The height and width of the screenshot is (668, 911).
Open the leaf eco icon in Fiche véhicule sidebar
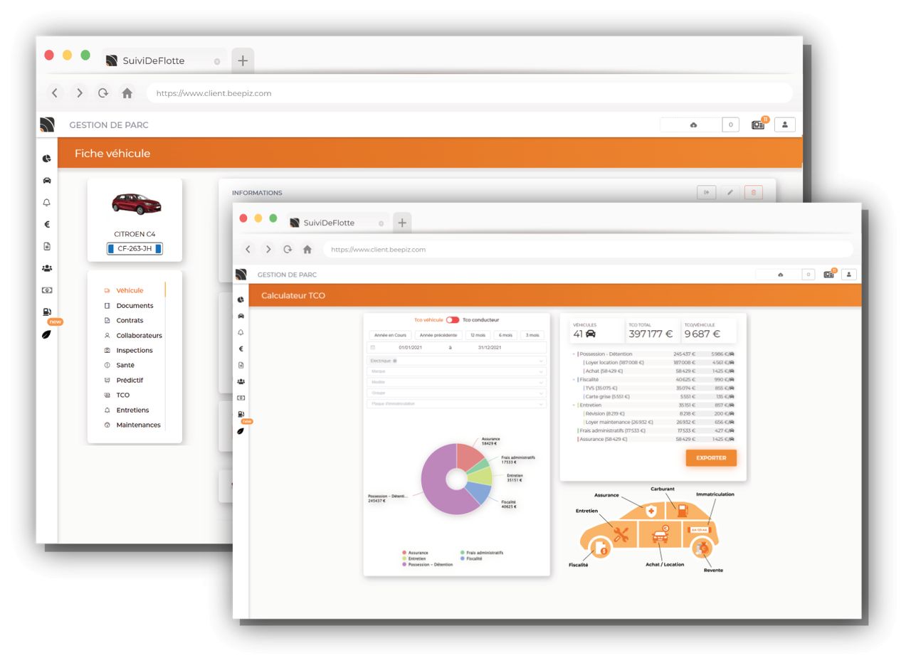[x=46, y=334]
